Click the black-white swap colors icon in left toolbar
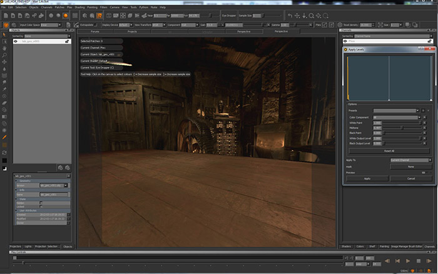This screenshot has height=274, width=438. point(4,168)
